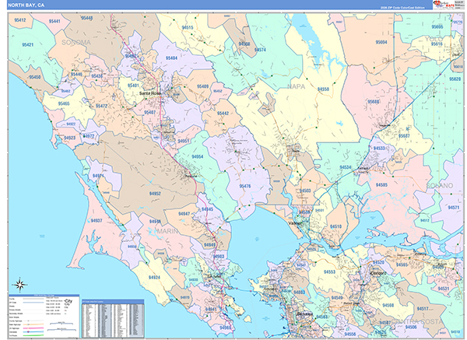Image resolution: width=467 pixels, height=340 pixels.
Task: Select ZIP code 94553 area
Action: (329, 272)
